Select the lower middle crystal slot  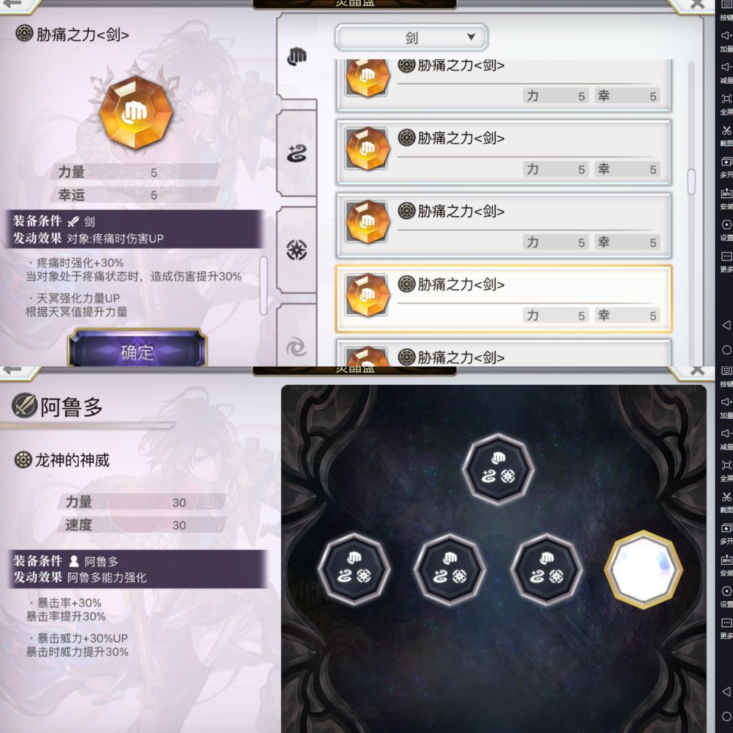[450, 569]
